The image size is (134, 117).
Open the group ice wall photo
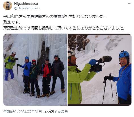pos(35,70)
